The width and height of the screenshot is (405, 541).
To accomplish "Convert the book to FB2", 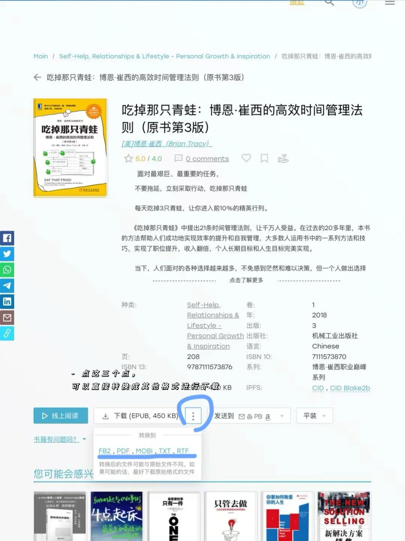I will pyautogui.click(x=105, y=451).
